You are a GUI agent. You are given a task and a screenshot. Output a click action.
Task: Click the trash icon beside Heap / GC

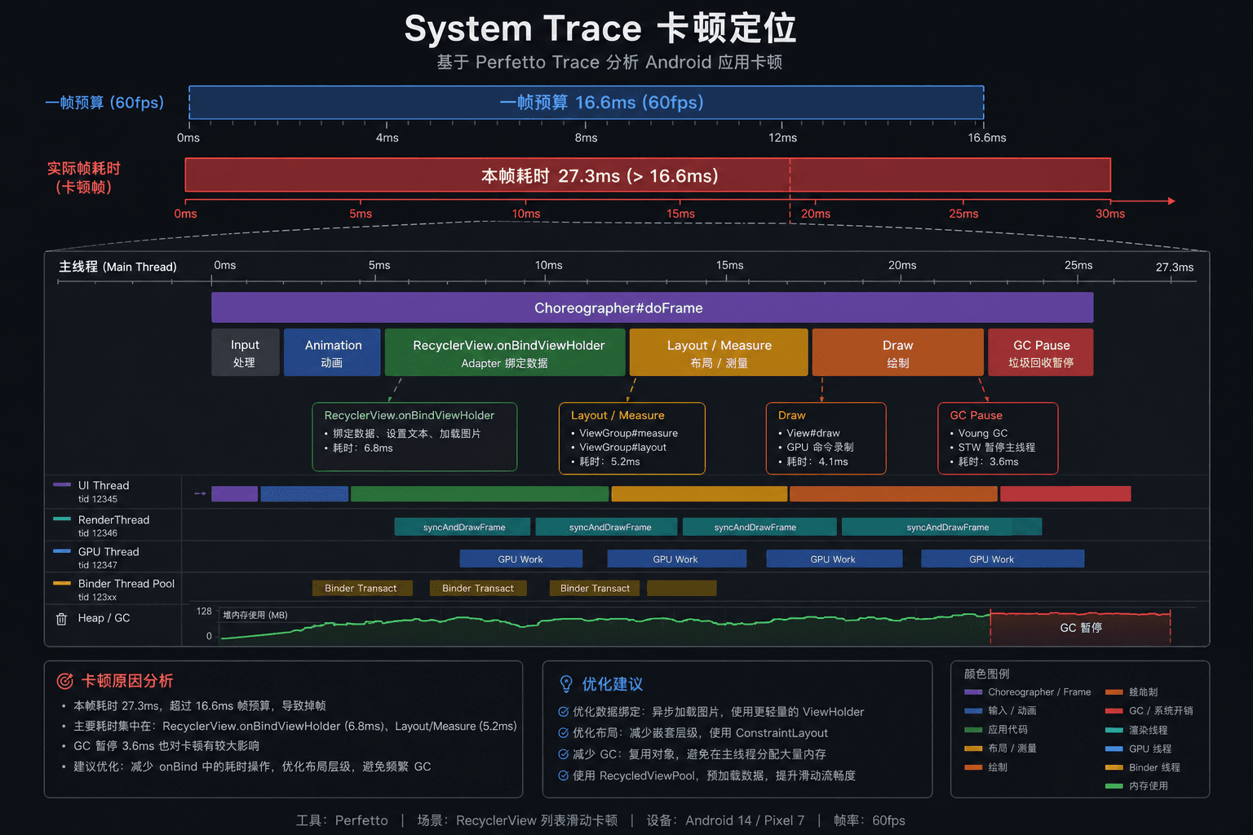(61, 619)
